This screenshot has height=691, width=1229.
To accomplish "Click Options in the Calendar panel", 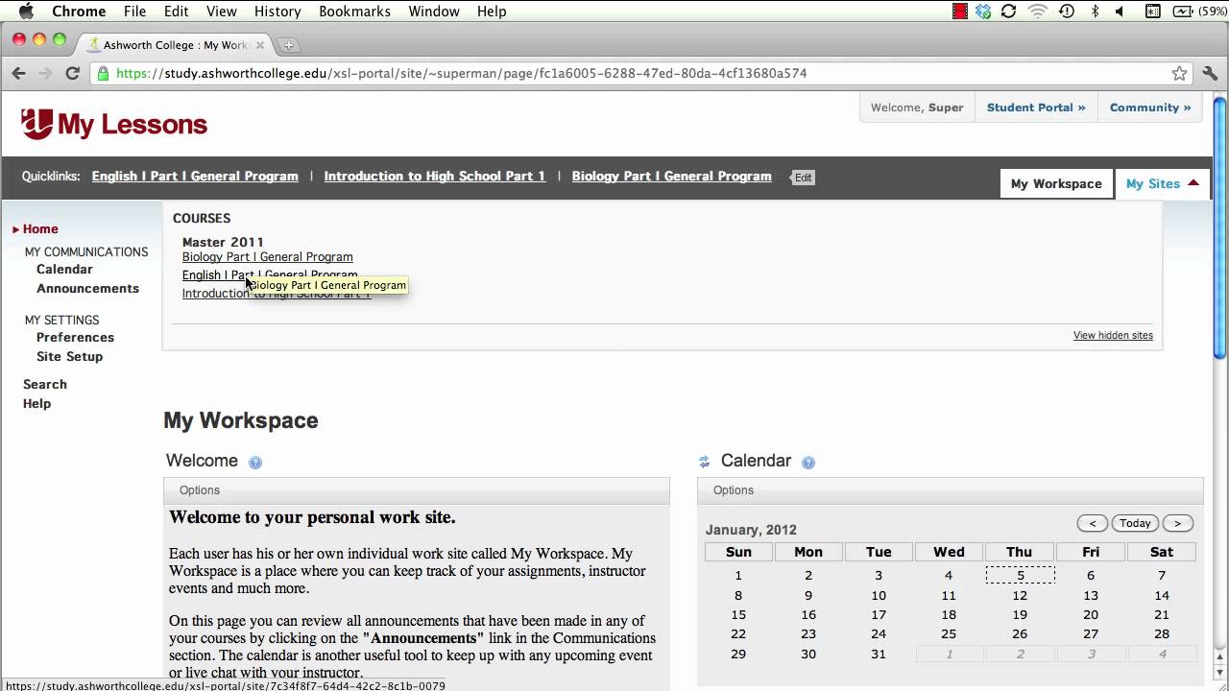I will click(734, 490).
